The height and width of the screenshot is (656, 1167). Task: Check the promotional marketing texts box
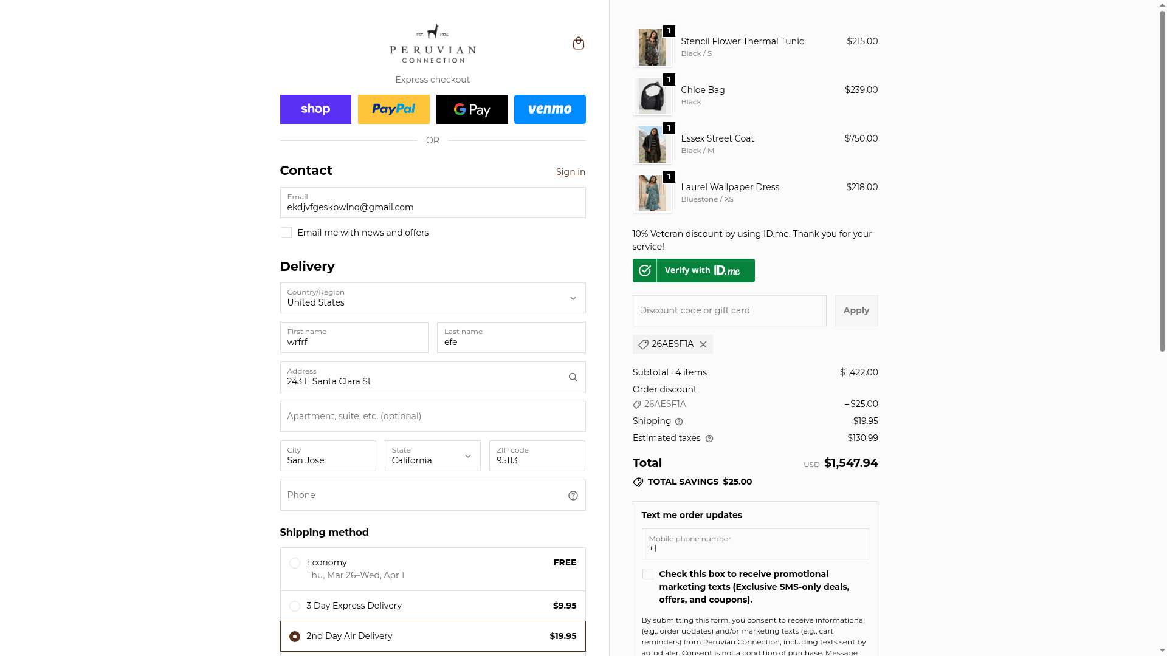click(x=648, y=574)
